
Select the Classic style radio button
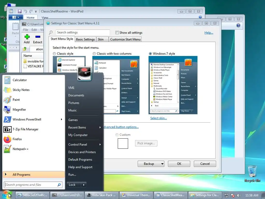(x=54, y=54)
